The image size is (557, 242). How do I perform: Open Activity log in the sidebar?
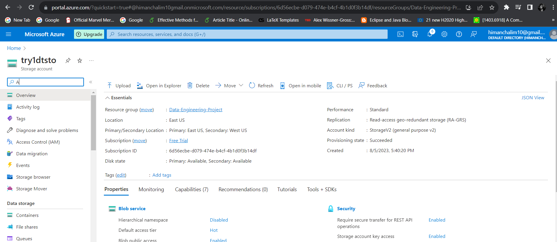coord(45,107)
